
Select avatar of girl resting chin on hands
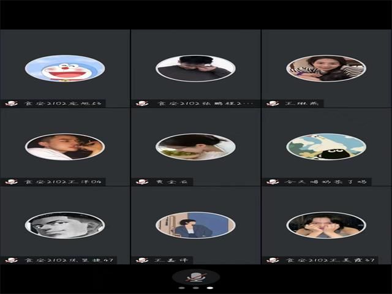pyautogui.click(x=326, y=225)
